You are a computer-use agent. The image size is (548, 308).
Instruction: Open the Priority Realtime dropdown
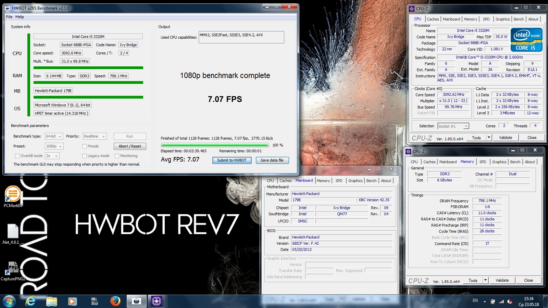(x=95, y=136)
